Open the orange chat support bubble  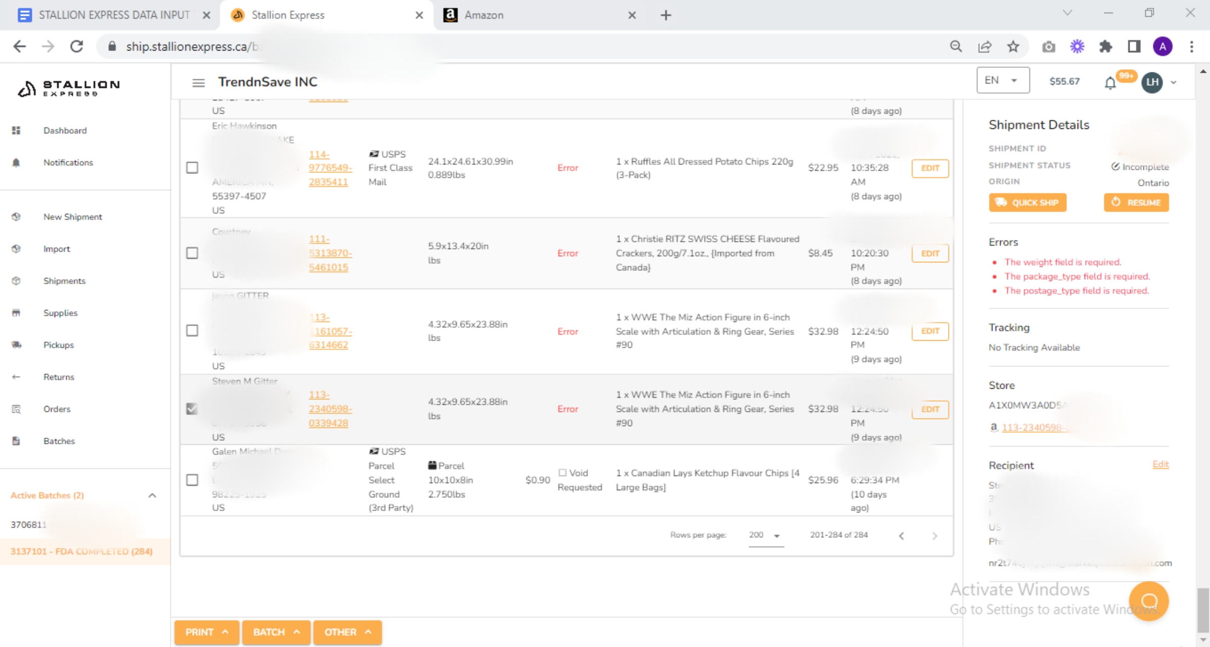click(x=1148, y=600)
